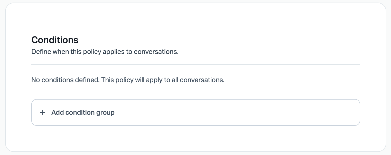Click the divider line under the description

[195, 64]
